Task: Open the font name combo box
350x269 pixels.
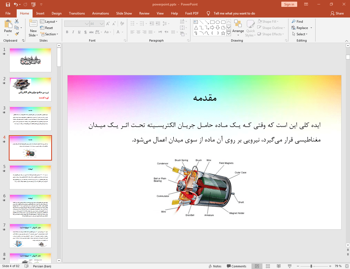Action: (x=77, y=24)
